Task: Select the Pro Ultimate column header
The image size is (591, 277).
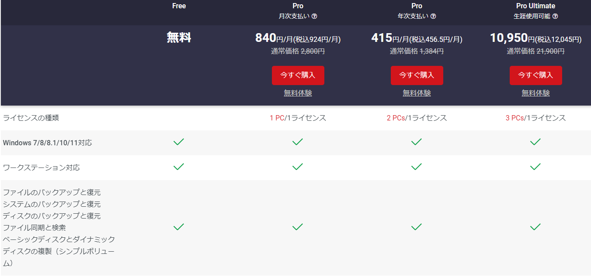Action: [535, 6]
